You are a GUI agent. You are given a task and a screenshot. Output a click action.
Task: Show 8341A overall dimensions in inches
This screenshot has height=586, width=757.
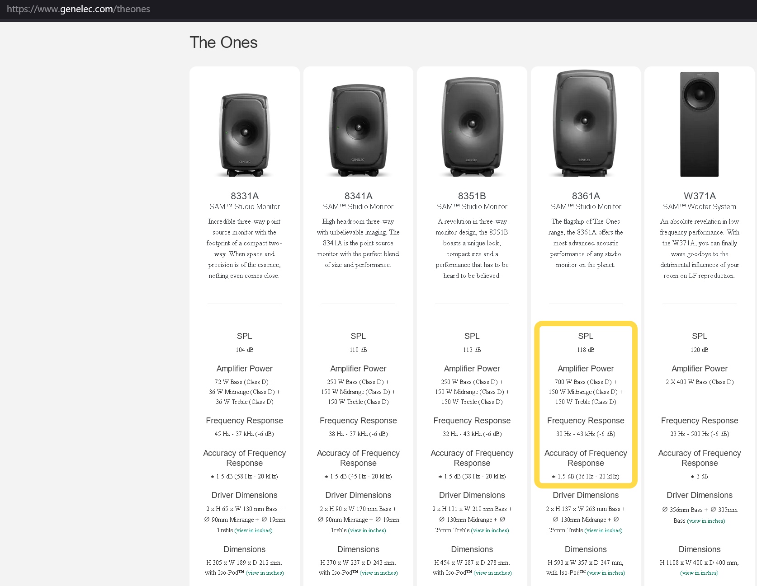click(378, 573)
